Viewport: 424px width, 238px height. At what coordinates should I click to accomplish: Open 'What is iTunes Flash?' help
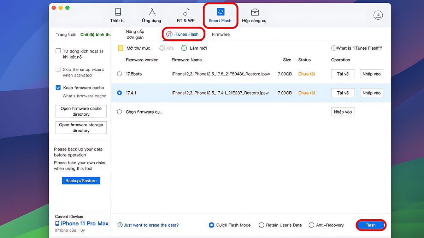[357, 48]
